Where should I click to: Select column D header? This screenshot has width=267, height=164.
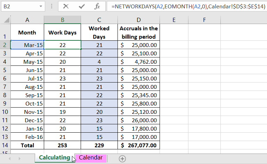click(139, 20)
